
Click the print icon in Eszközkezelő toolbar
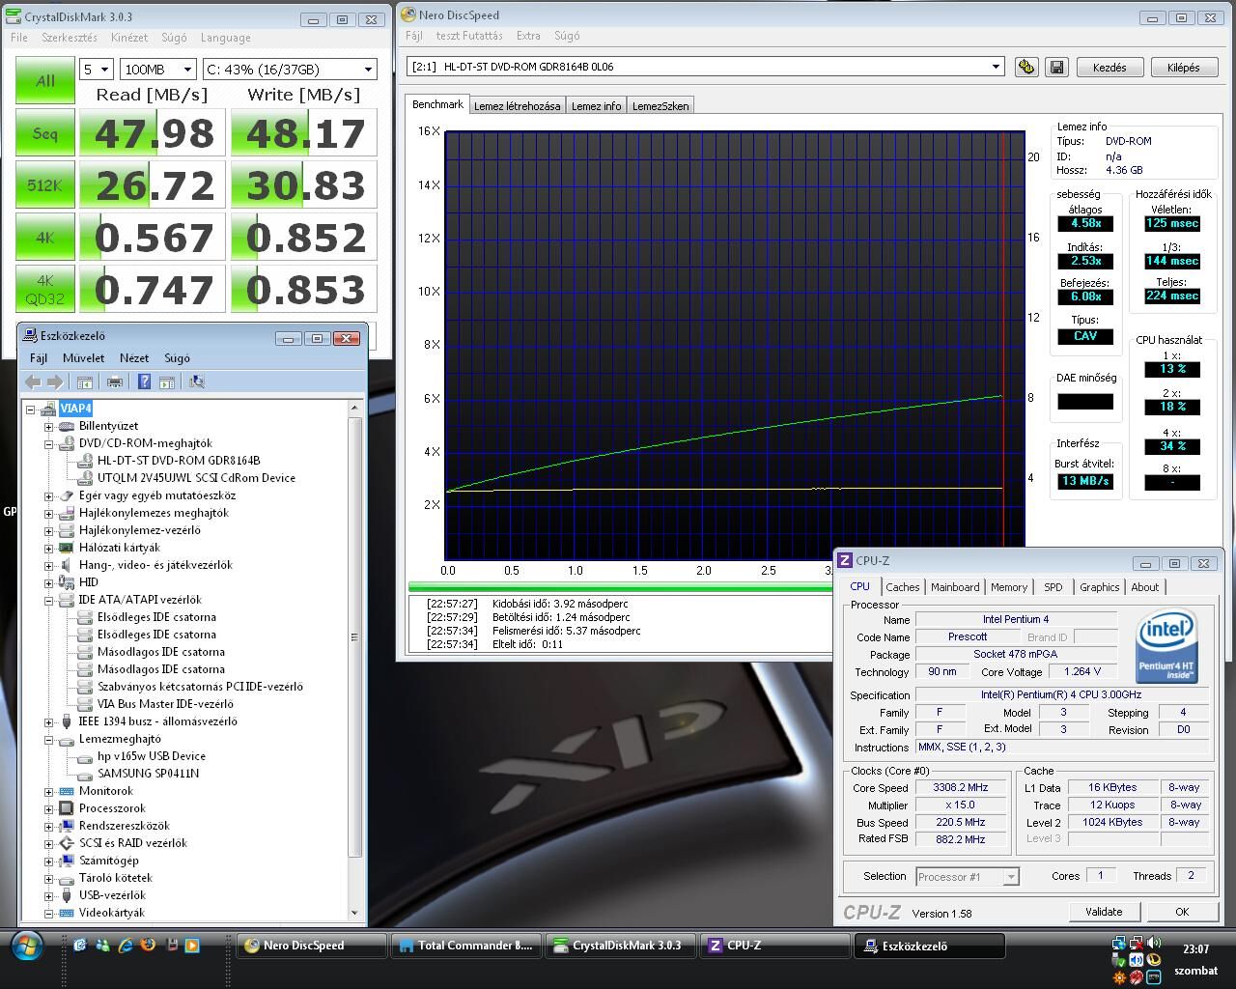(115, 381)
